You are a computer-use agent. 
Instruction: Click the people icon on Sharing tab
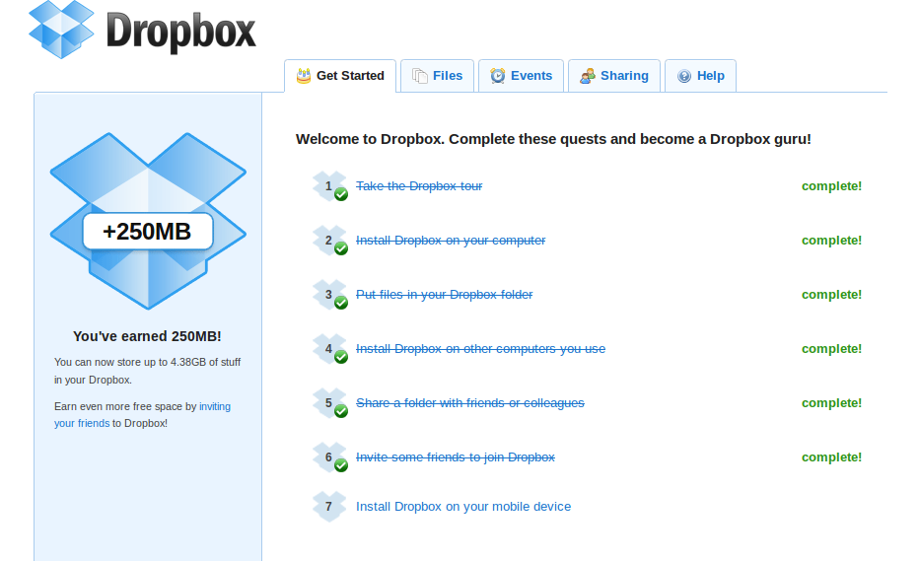click(x=588, y=76)
